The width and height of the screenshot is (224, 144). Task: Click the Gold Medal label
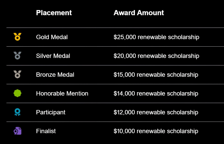[52, 37]
